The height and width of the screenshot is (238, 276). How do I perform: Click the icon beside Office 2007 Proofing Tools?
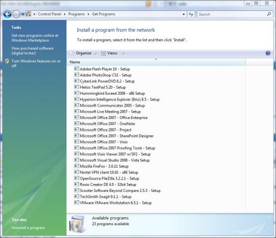pos(77,148)
